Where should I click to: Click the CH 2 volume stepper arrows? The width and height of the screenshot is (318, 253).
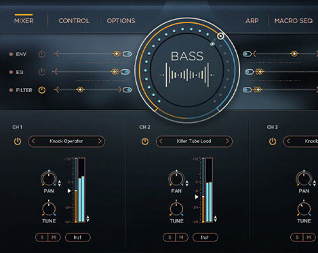click(x=216, y=218)
